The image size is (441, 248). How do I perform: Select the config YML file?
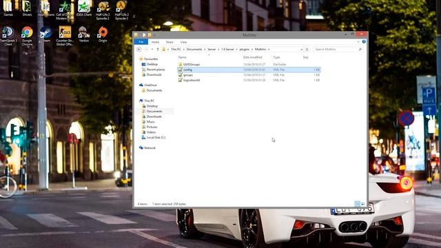coord(249,70)
